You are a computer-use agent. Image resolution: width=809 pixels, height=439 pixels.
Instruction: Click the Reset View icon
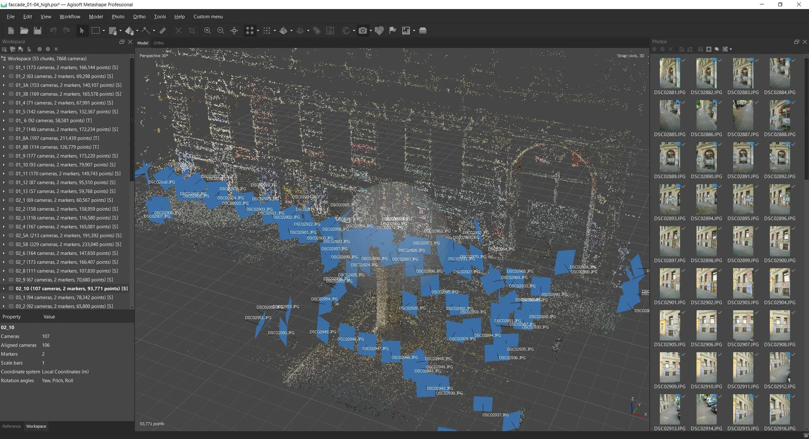tap(234, 30)
